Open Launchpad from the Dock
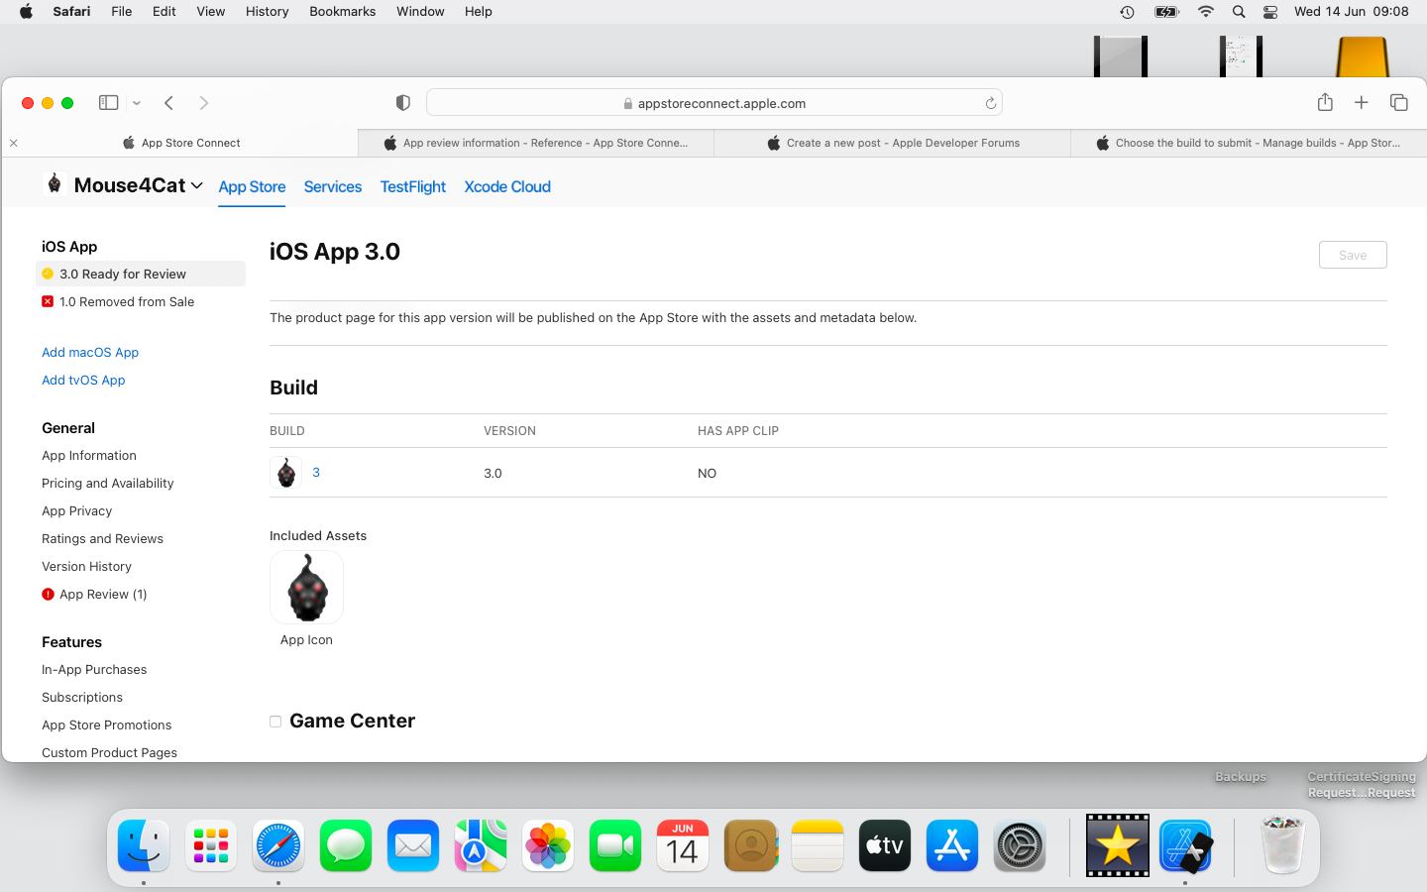Viewport: 1427px width, 892px height. tap(211, 845)
